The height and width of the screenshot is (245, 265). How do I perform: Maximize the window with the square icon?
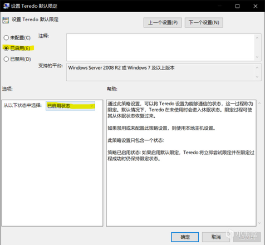(237, 6)
